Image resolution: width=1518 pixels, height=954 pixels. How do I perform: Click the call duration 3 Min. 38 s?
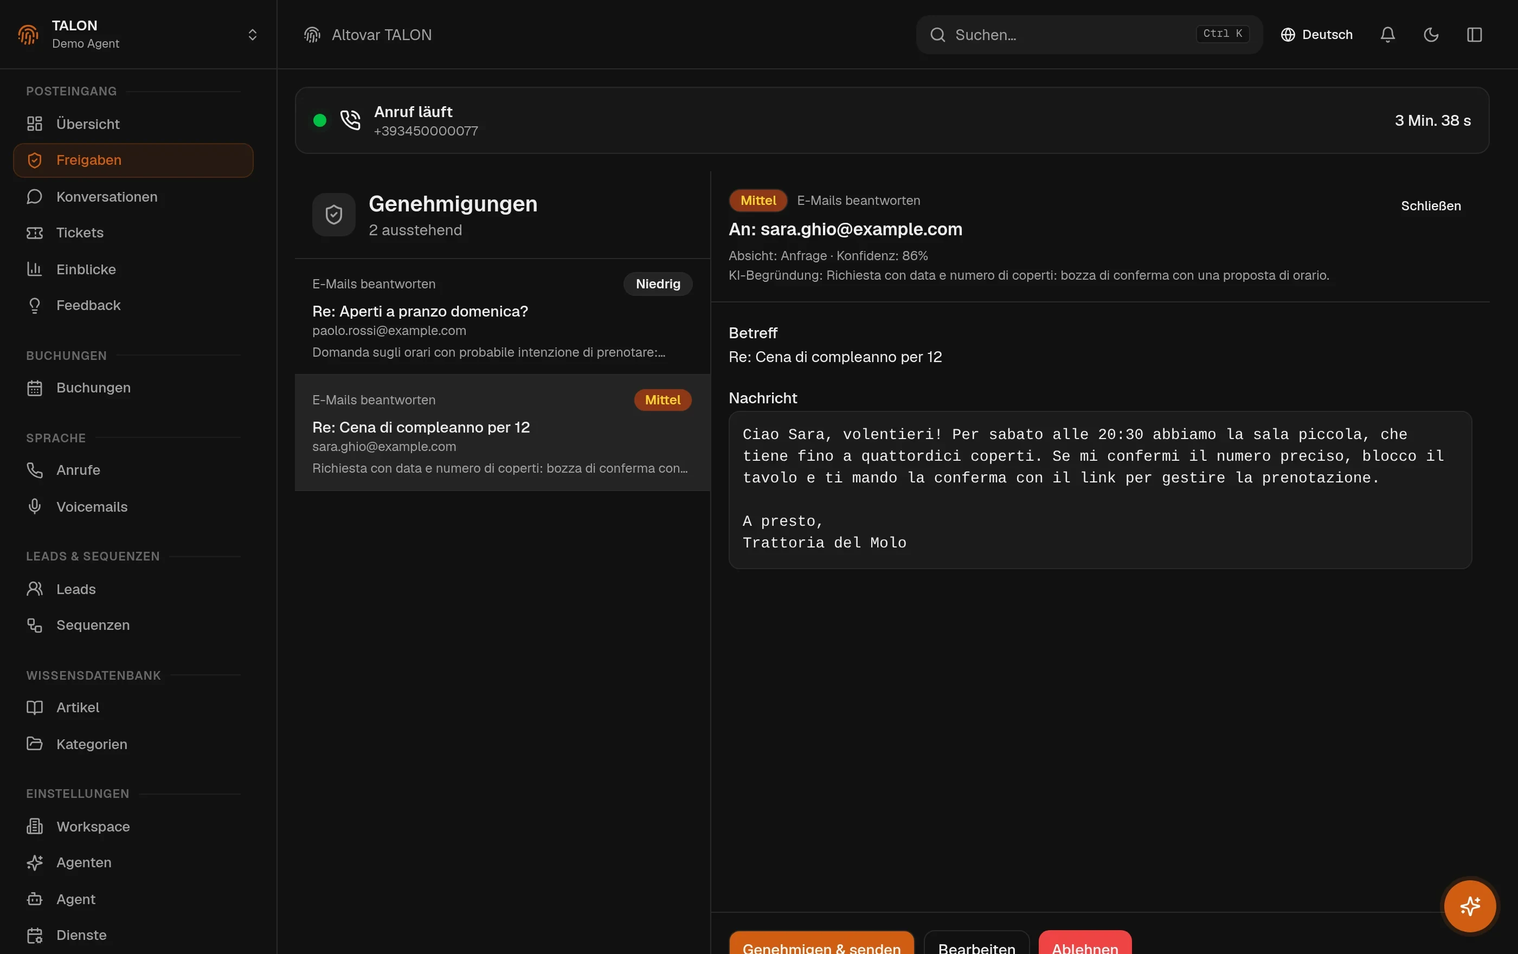pyautogui.click(x=1432, y=120)
